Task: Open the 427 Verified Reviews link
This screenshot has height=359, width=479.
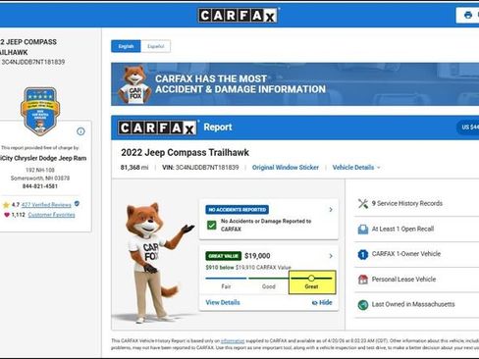Action: 46,205
